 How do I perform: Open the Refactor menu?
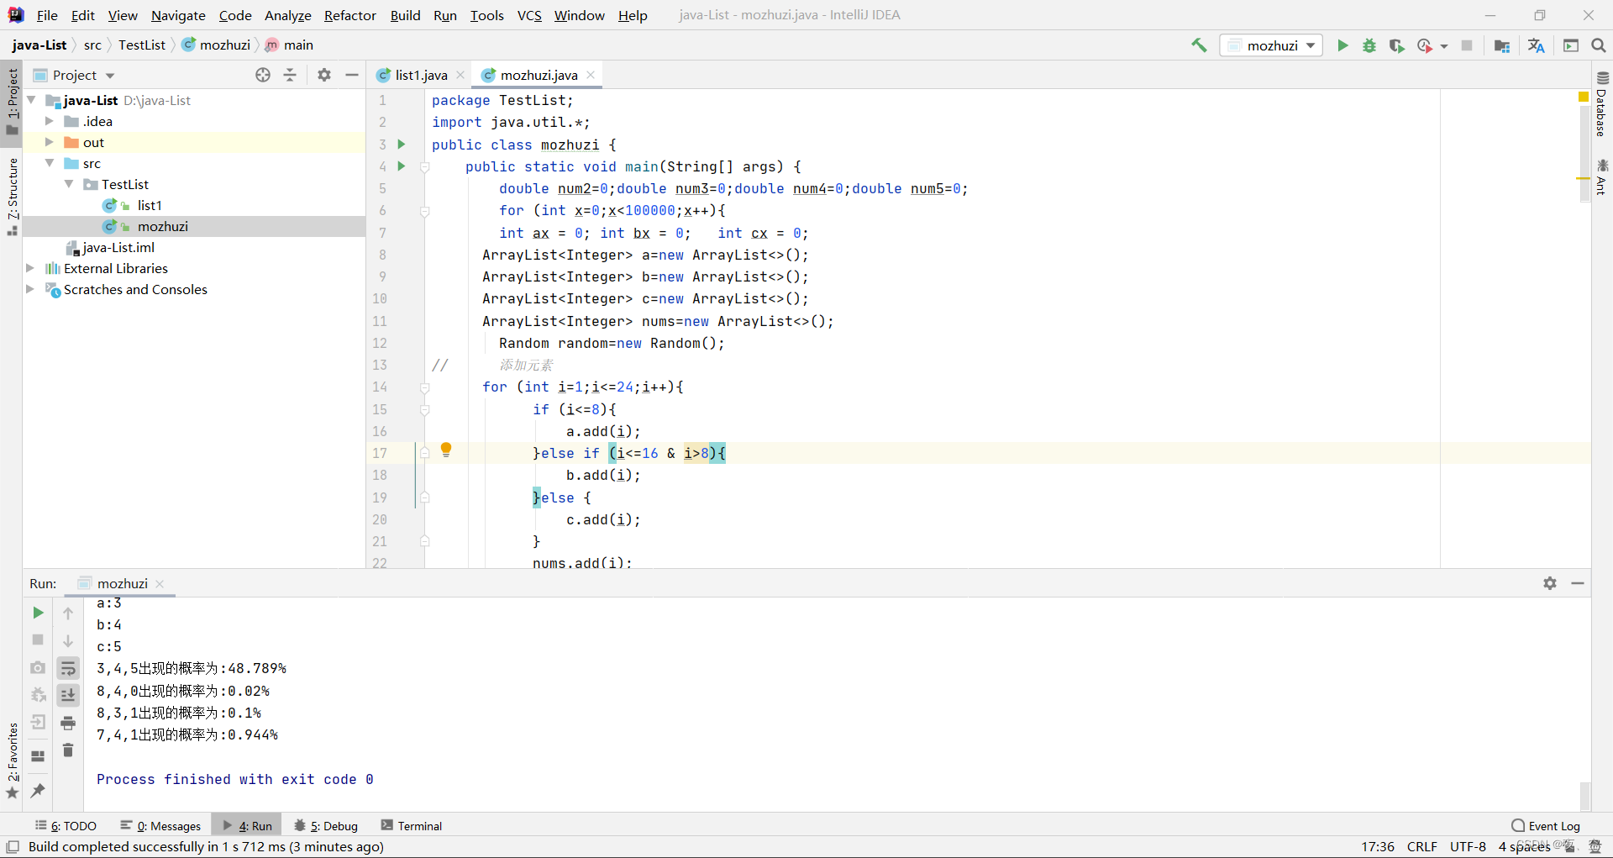tap(350, 15)
